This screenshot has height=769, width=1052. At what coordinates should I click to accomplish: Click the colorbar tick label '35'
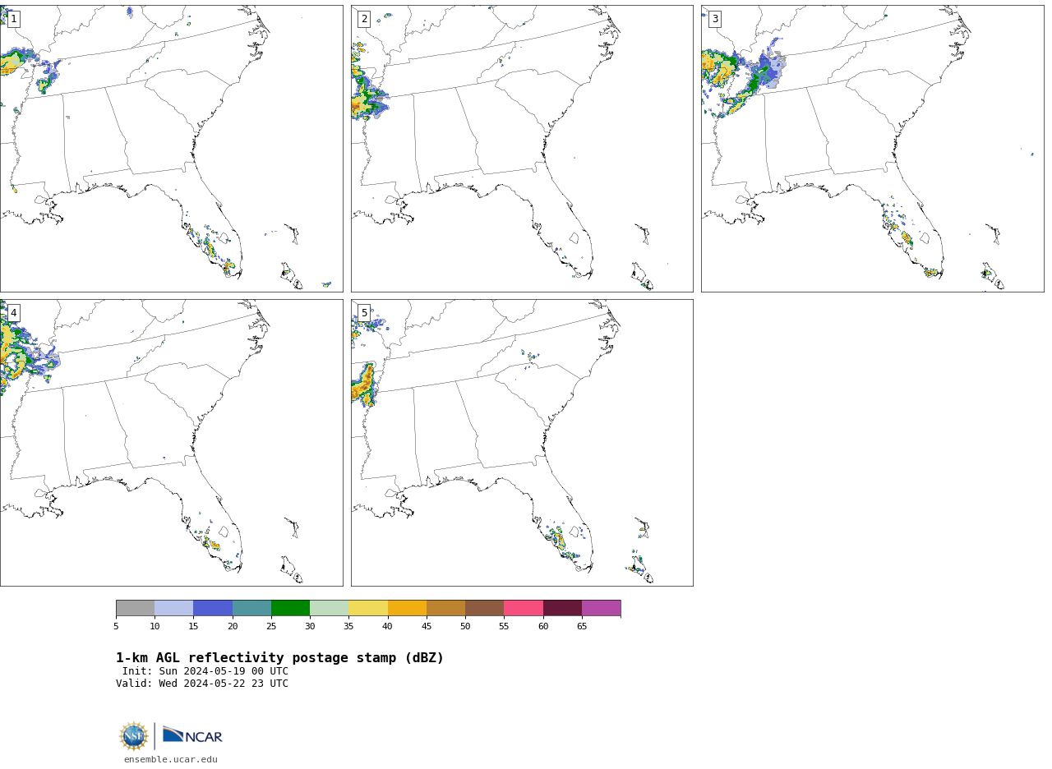(348, 627)
